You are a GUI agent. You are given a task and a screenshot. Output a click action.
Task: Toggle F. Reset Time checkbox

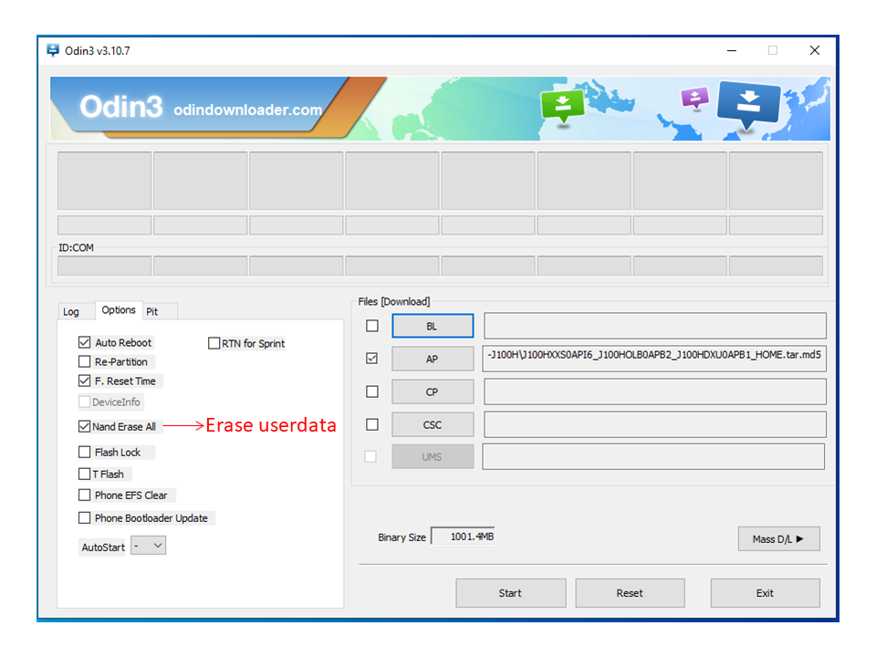pos(84,381)
